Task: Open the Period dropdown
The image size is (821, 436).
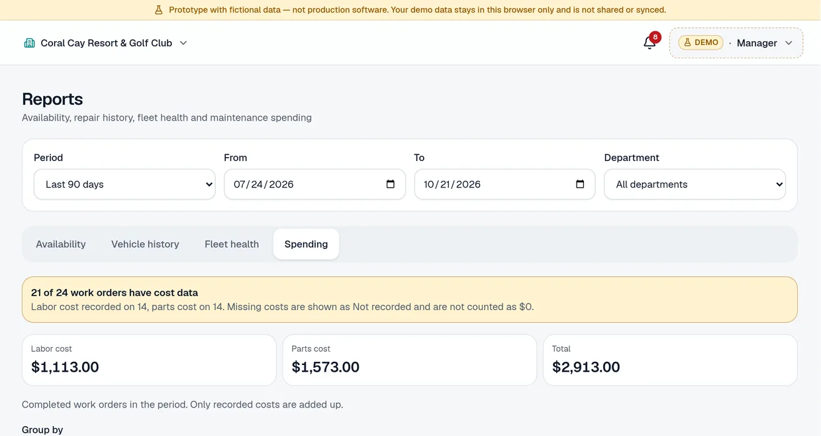Action: pyautogui.click(x=124, y=184)
